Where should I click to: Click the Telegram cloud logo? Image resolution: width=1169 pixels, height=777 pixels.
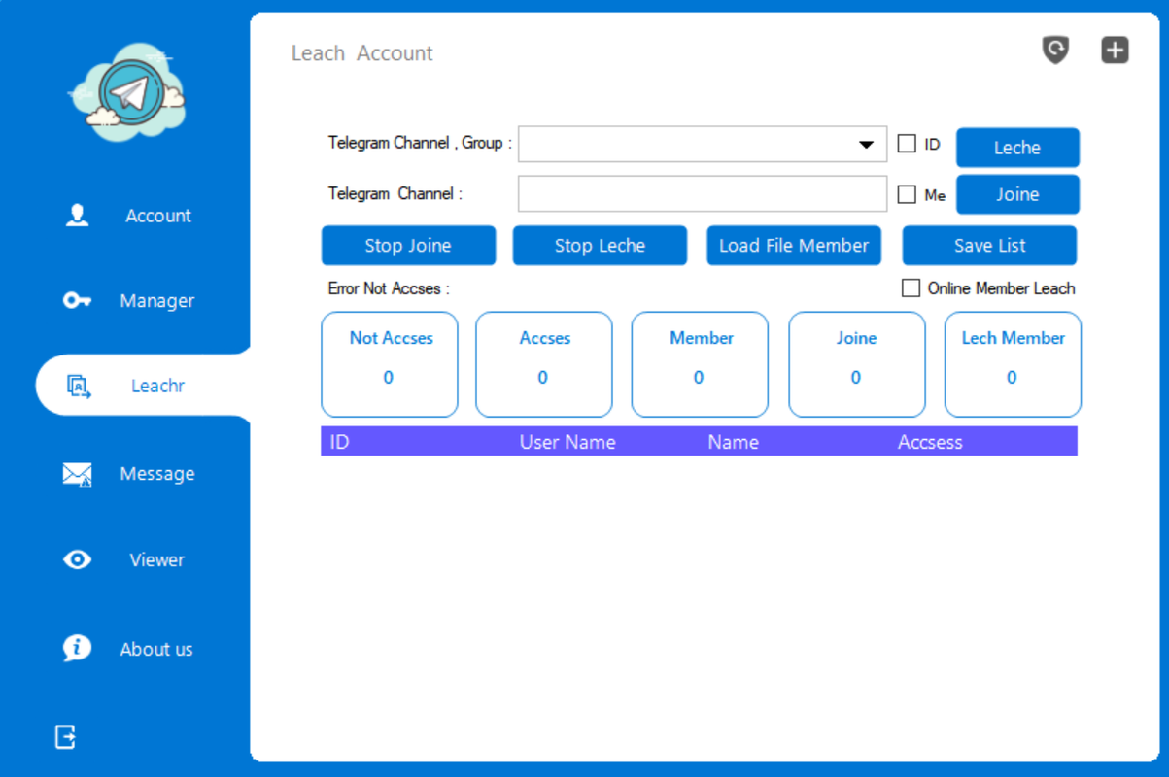pos(127,92)
